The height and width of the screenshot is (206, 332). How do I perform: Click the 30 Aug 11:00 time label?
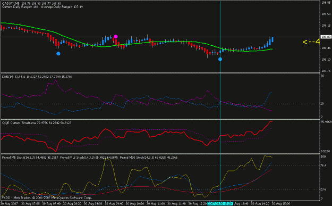click(156, 204)
